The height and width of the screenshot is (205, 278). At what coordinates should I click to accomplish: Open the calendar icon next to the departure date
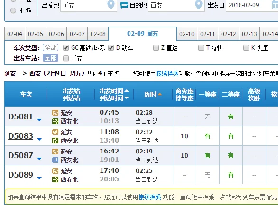coord(275,5)
